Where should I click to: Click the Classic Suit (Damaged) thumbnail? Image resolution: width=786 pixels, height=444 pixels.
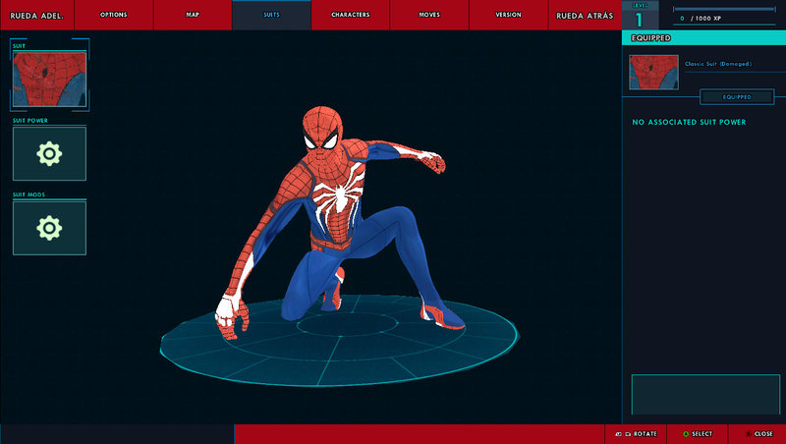(653, 72)
